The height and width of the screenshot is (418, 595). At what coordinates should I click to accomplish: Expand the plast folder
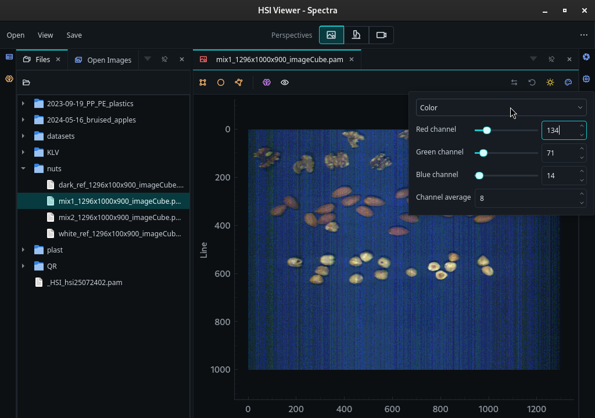click(23, 250)
